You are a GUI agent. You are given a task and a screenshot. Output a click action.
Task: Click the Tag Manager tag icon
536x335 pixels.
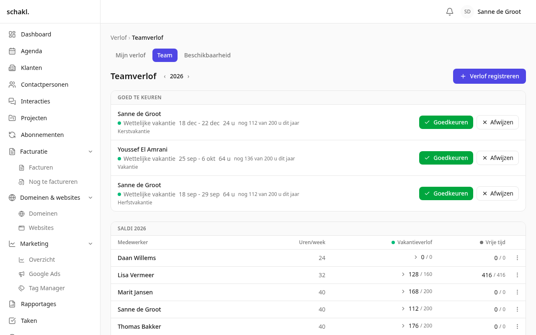[x=21, y=288]
